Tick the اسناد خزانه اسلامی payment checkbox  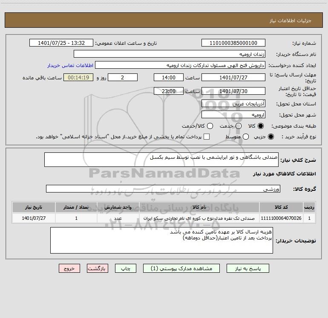207,137
